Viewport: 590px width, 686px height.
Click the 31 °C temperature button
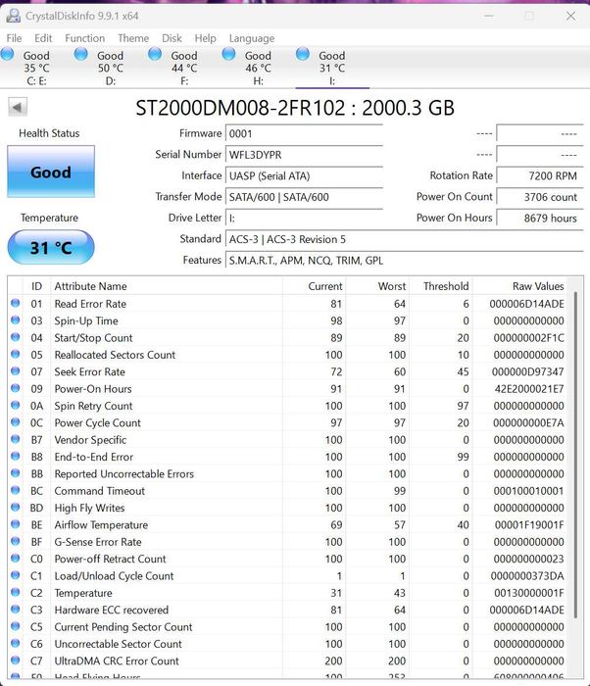coord(51,248)
